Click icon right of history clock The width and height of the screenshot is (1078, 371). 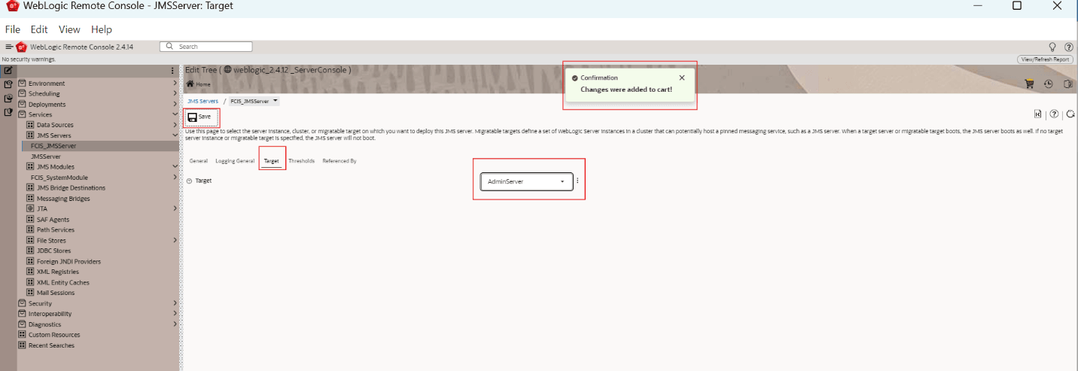click(1067, 84)
